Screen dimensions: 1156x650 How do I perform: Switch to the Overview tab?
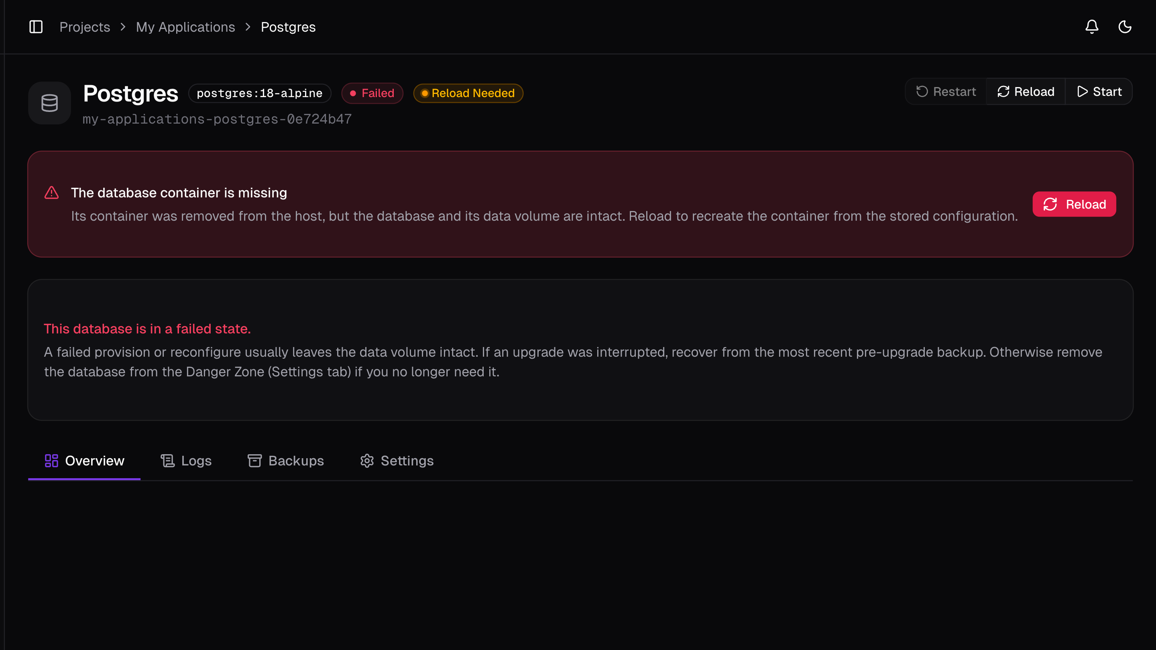click(x=84, y=461)
